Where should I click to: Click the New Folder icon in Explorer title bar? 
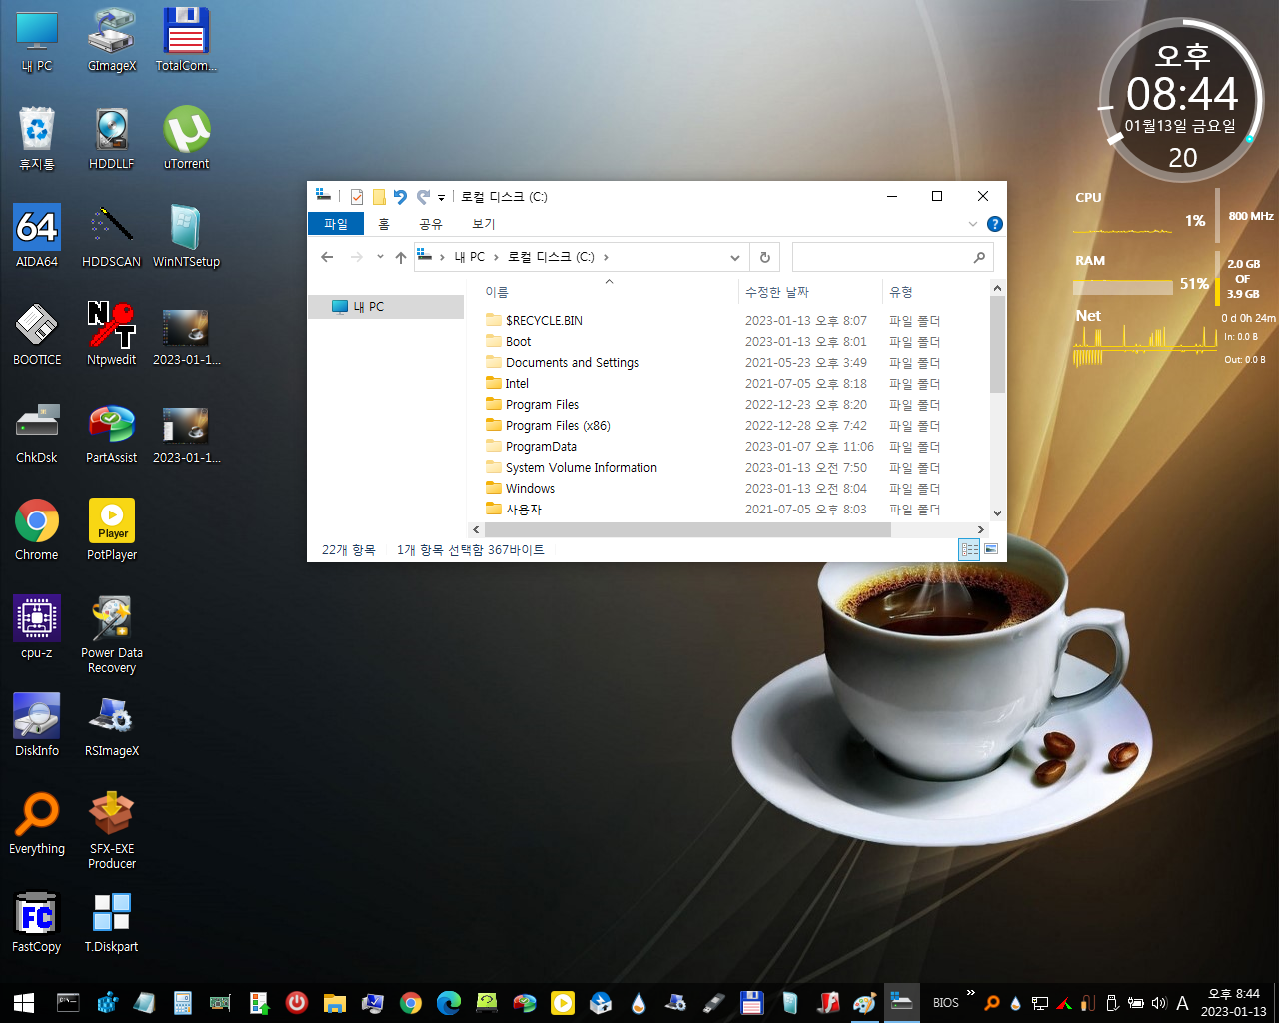click(379, 197)
